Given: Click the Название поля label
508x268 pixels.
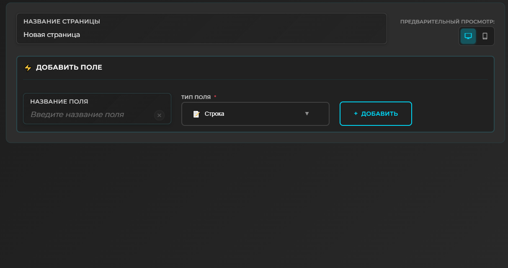Looking at the screenshot, I should pyautogui.click(x=59, y=101).
